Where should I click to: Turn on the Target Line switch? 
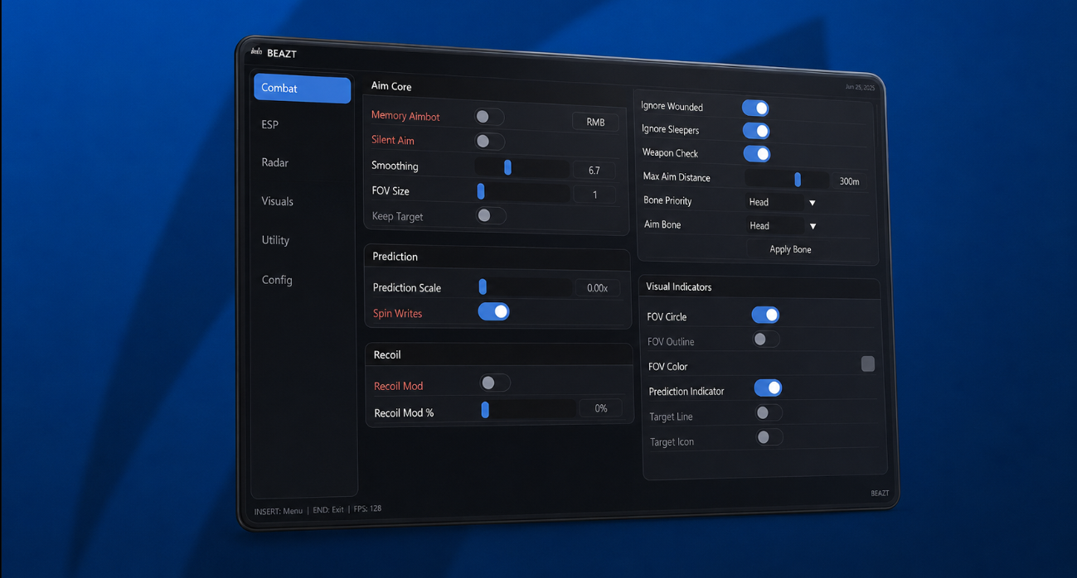769,412
